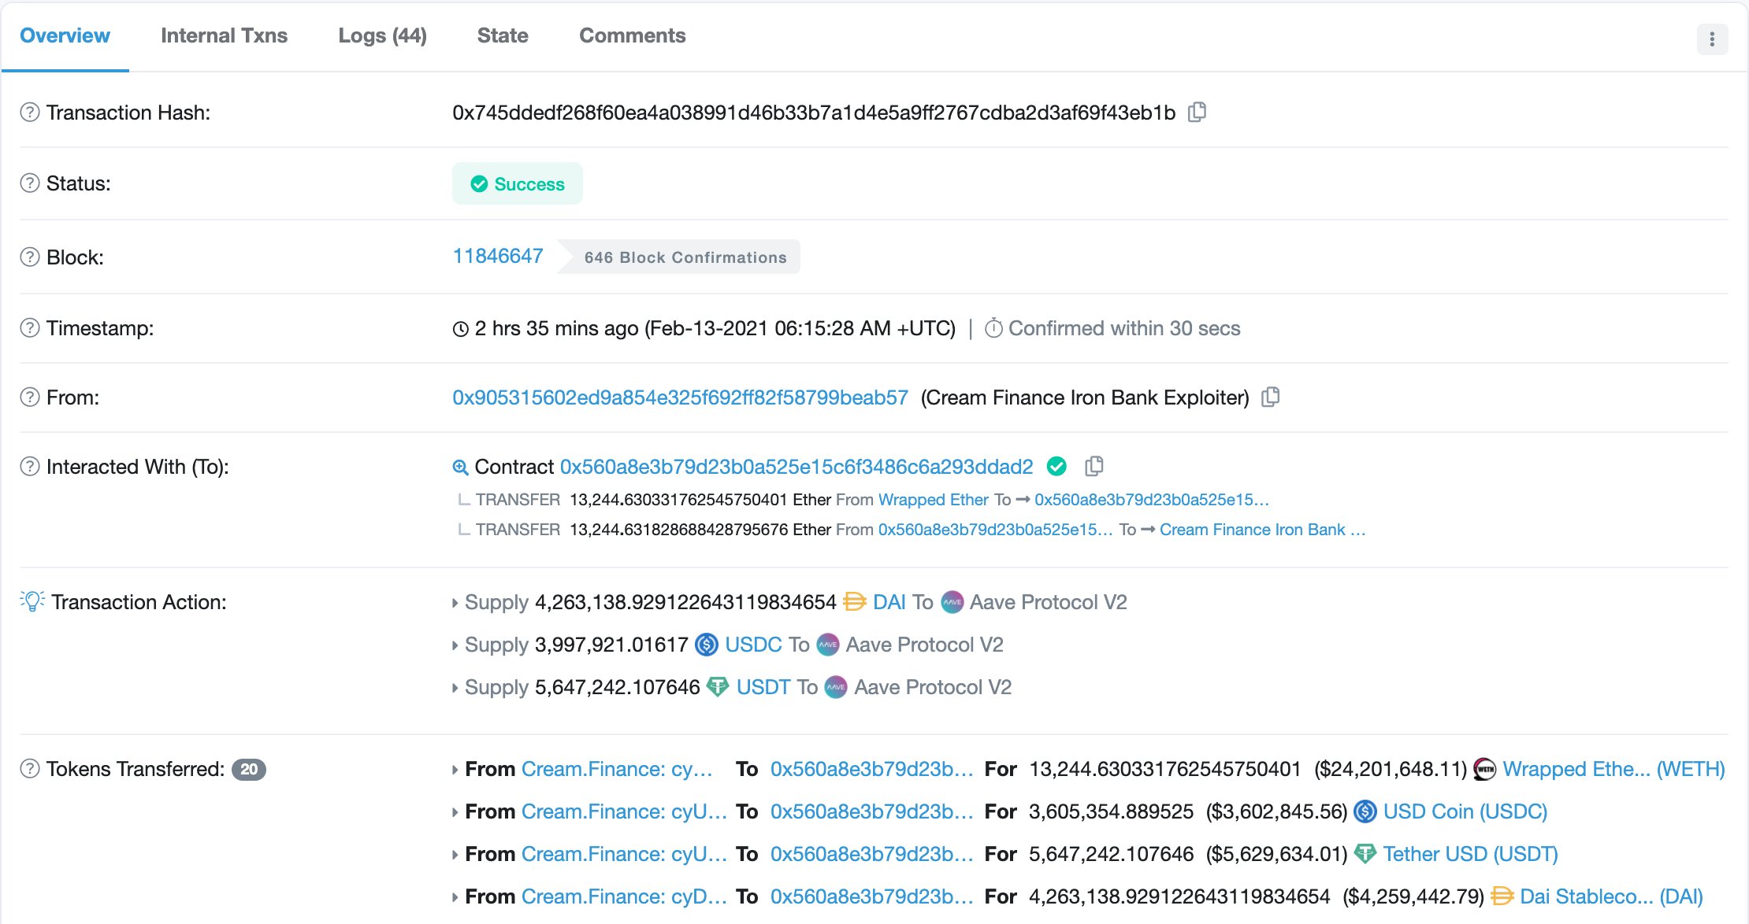
Task: Copy the Interacted With contract address
Action: pyautogui.click(x=1094, y=467)
